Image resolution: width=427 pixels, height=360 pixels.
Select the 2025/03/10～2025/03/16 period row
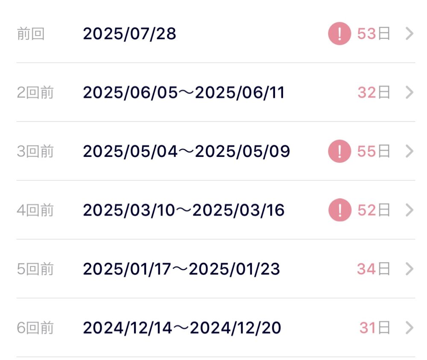pos(216,210)
